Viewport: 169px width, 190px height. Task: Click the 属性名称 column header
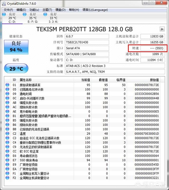coord(46,80)
